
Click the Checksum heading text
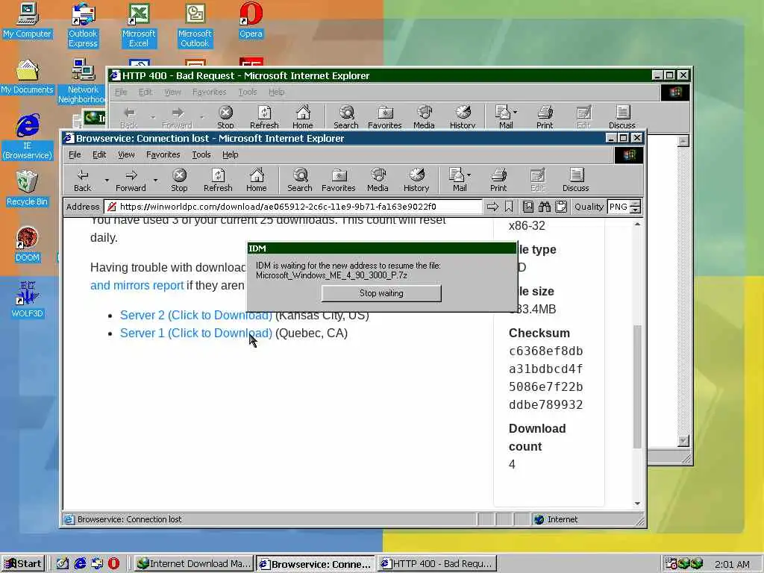(x=539, y=334)
